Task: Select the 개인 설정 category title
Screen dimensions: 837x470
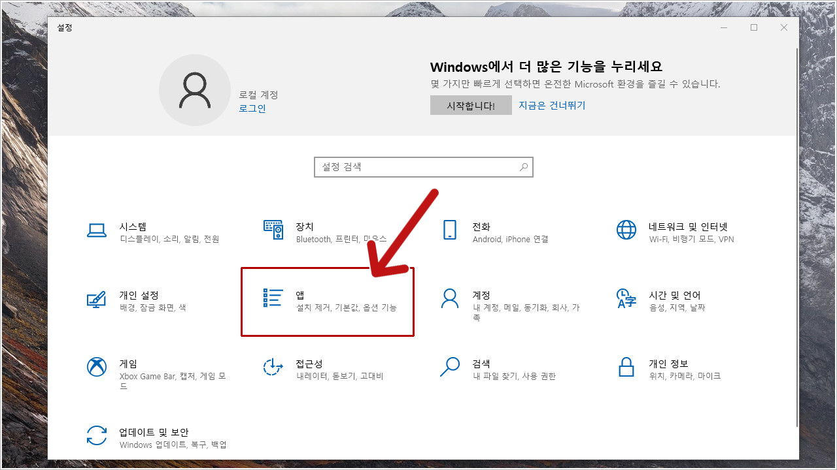Action: [x=139, y=295]
